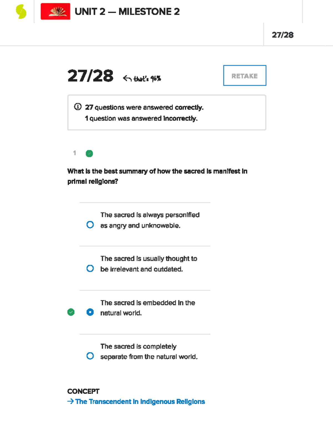The width and height of the screenshot is (333, 431).
Task: Select 'irrelevant and outdated' radio option
Action: (90, 268)
